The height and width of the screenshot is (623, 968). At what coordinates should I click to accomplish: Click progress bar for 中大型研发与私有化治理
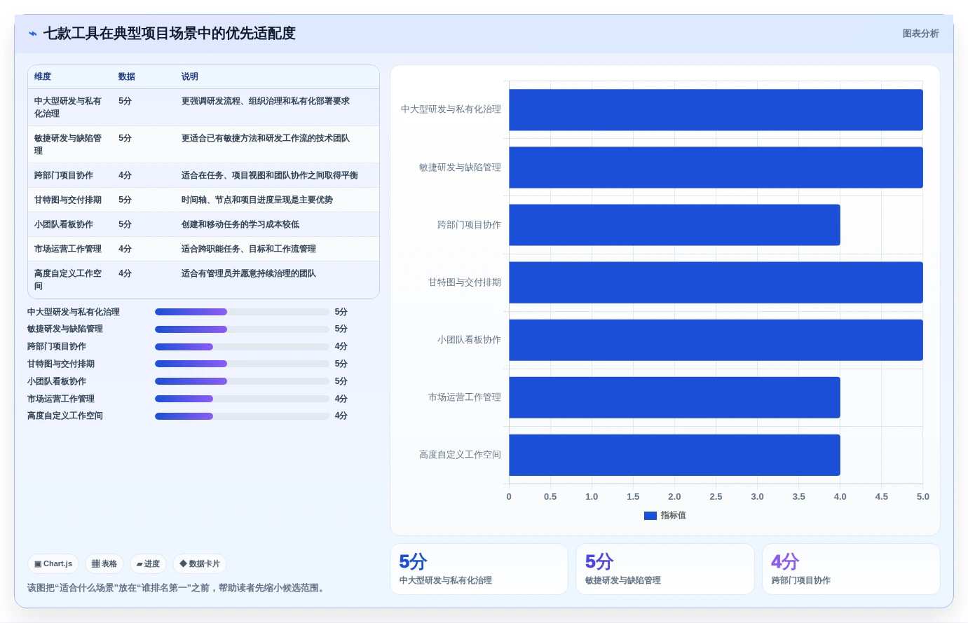[x=242, y=312]
